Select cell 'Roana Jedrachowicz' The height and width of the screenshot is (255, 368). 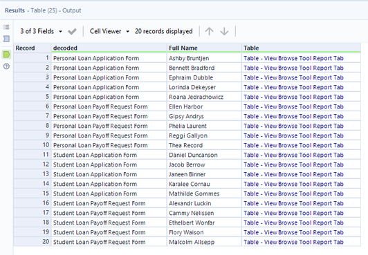[204, 97]
